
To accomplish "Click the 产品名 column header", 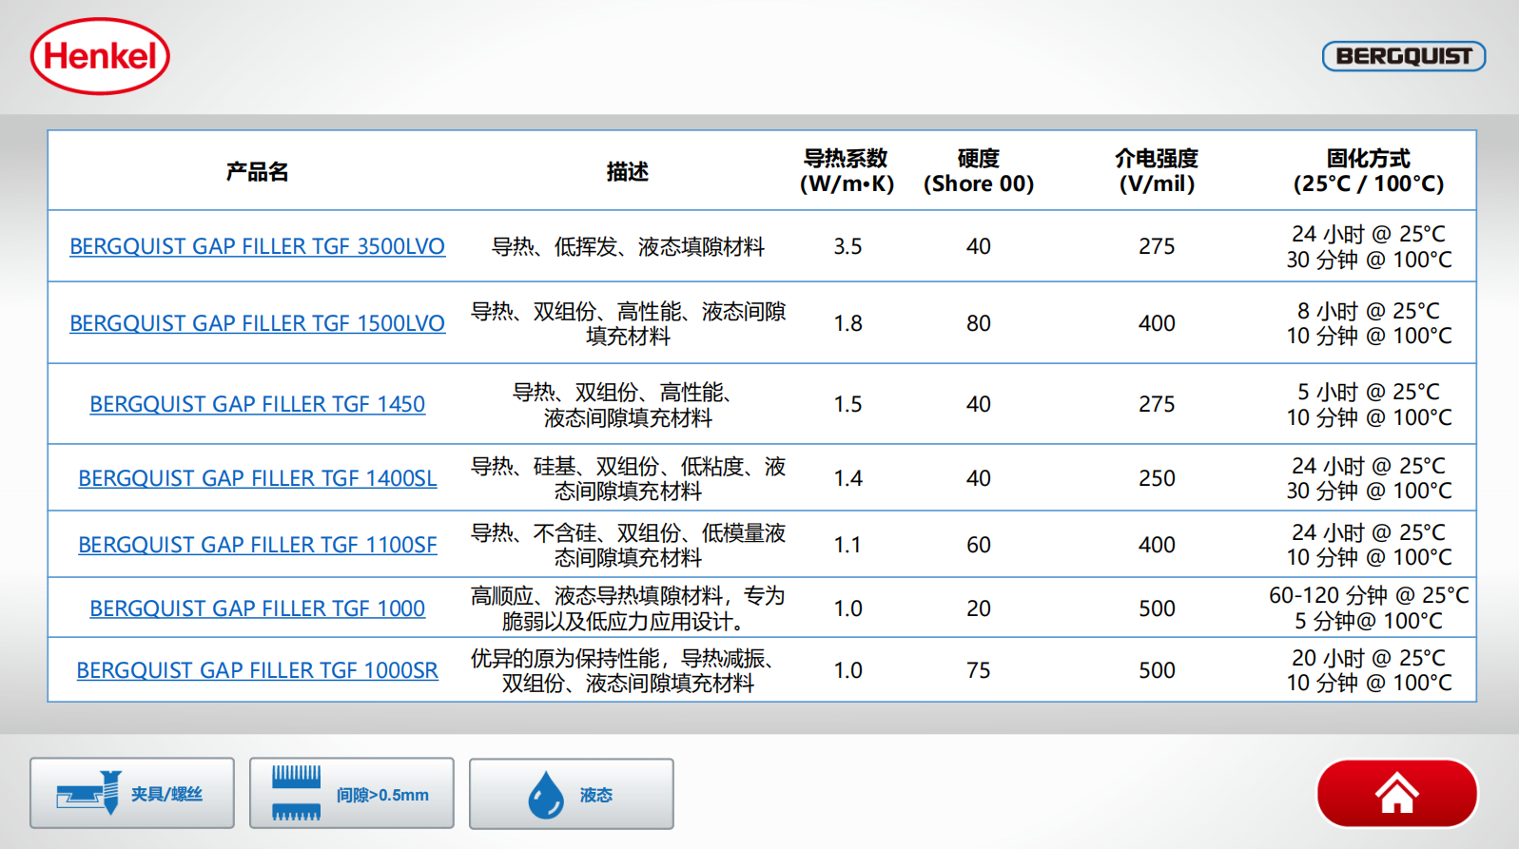I will [257, 171].
